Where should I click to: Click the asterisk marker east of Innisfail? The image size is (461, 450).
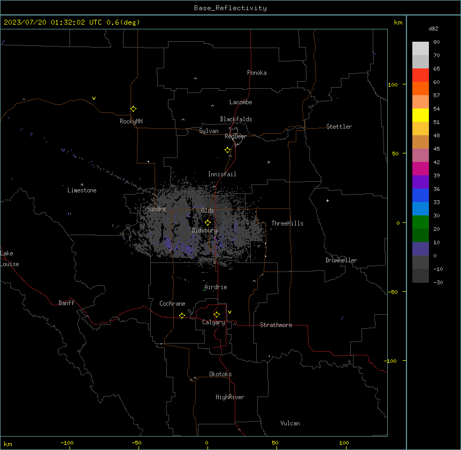(x=268, y=162)
